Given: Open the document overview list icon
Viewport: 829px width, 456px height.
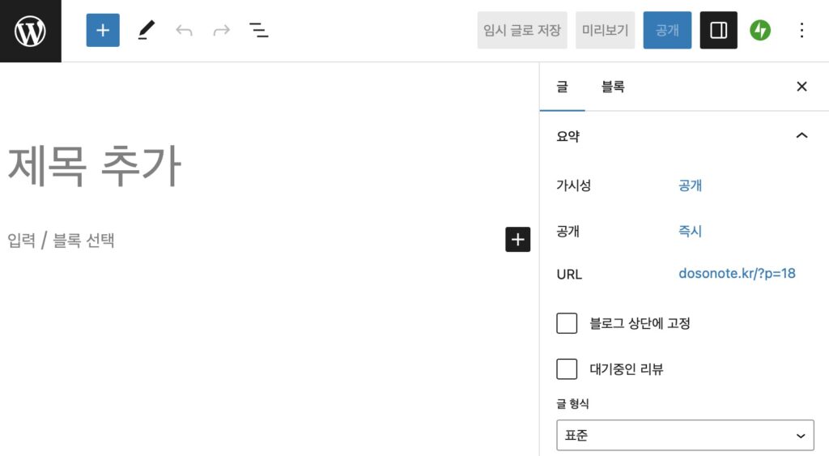Looking at the screenshot, I should pos(259,31).
